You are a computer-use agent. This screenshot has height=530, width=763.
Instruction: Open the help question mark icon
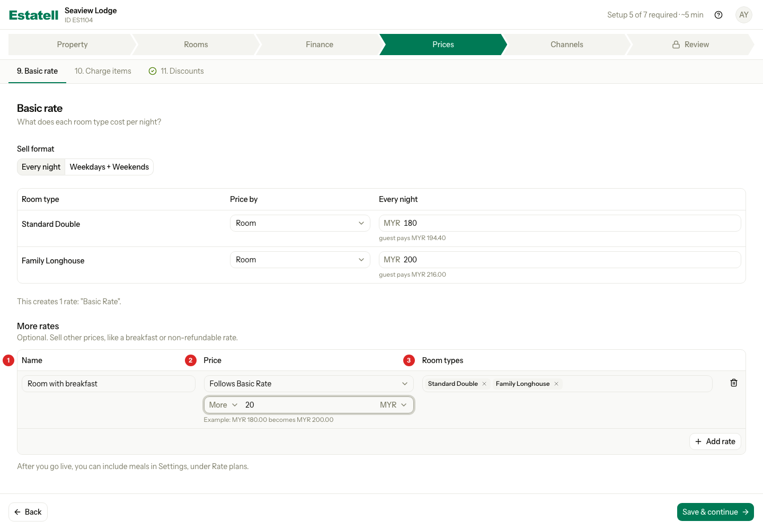[x=718, y=15]
